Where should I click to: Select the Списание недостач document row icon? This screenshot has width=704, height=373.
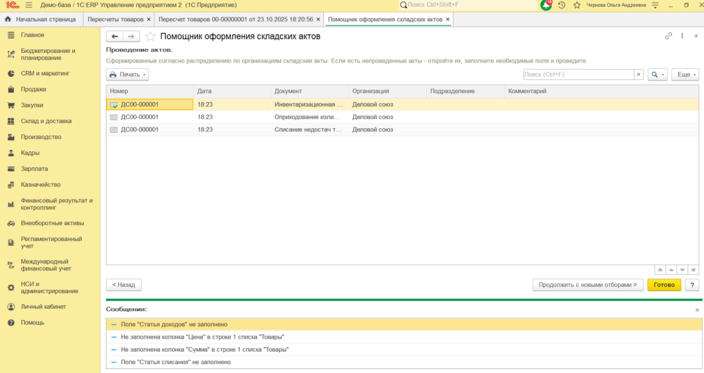tap(113, 129)
